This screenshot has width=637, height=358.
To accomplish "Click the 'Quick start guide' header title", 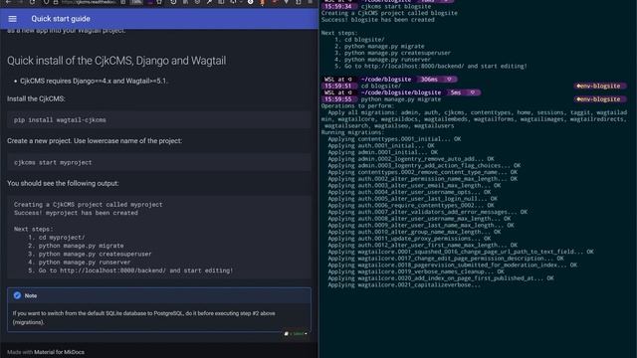I will 61,19.
